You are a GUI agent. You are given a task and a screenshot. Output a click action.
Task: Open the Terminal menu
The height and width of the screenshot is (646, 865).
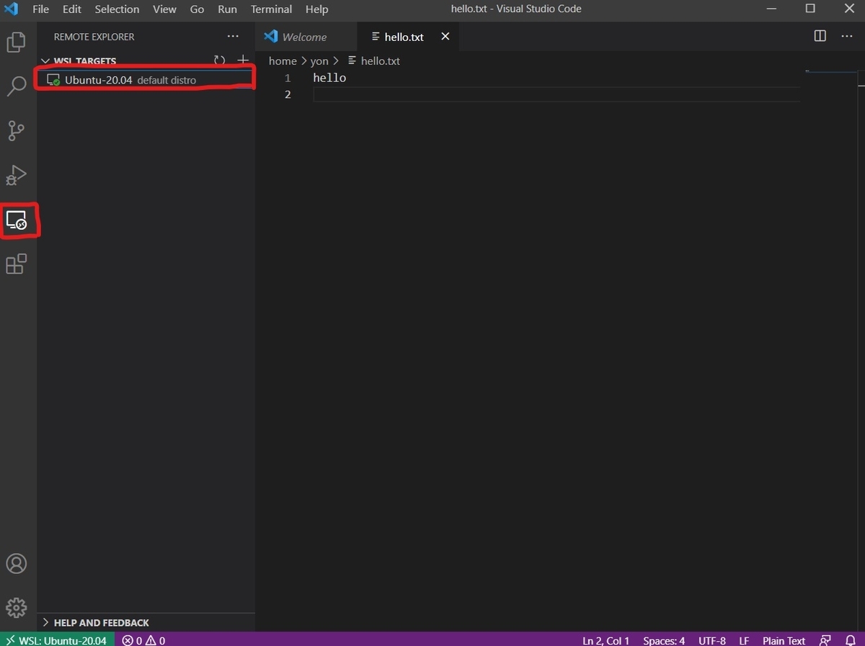(271, 9)
